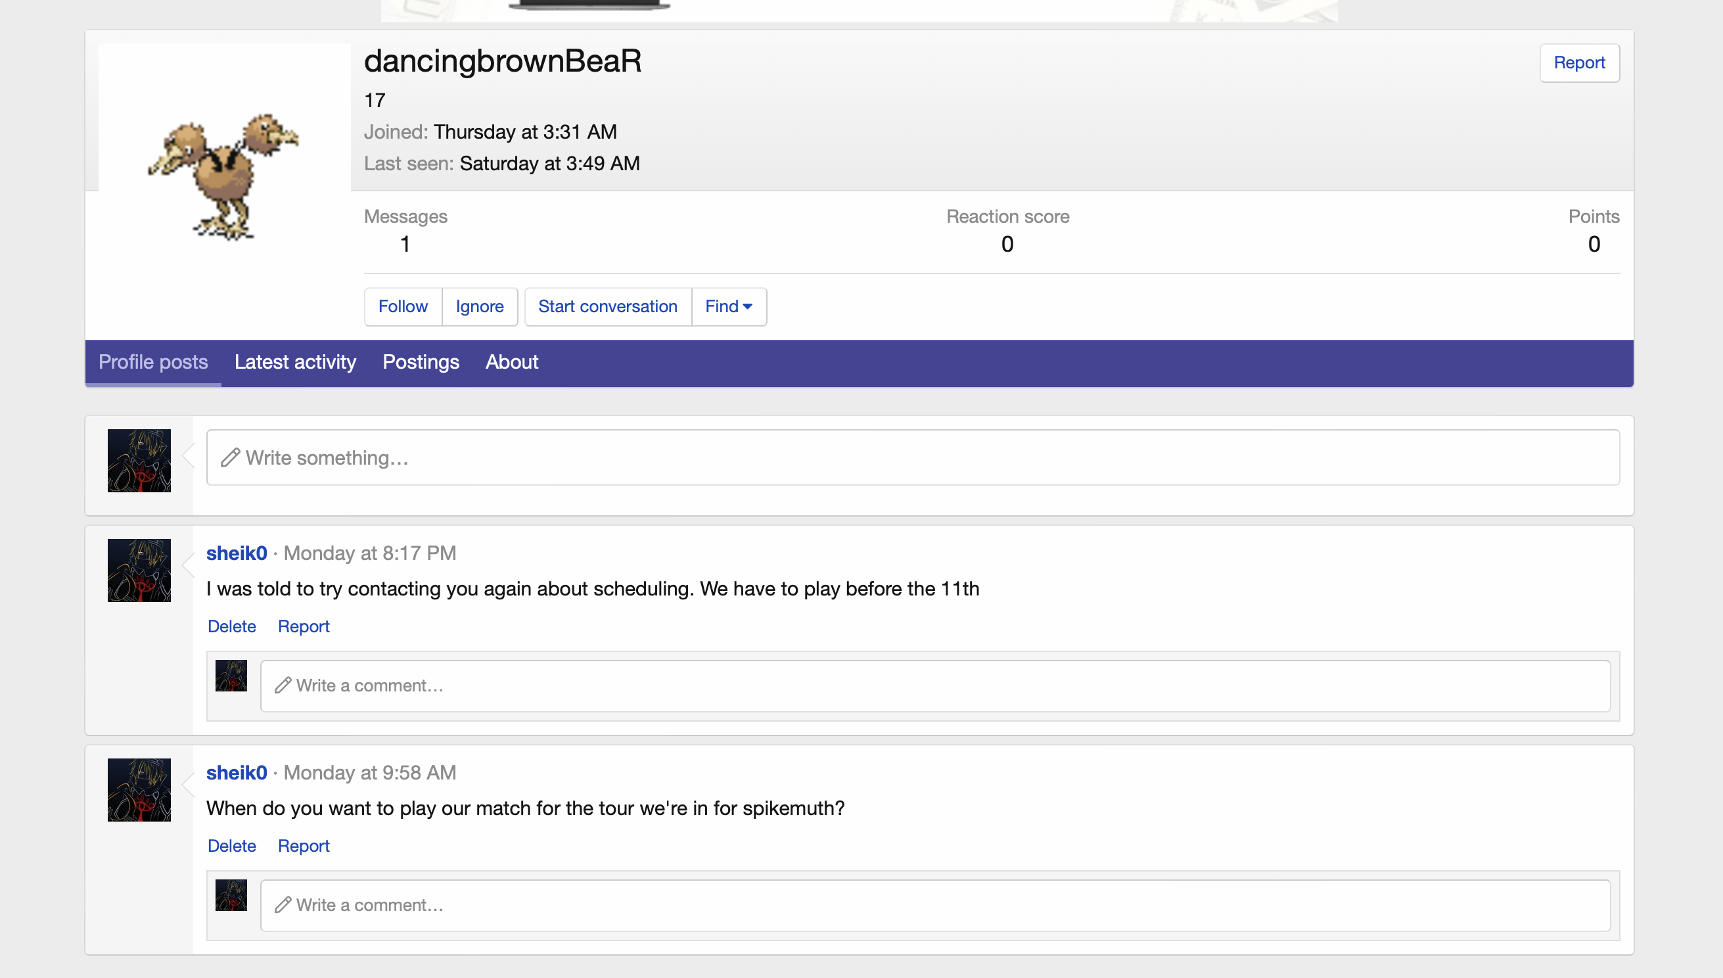
Task: Click the post text about the spikemuth tour
Action: [525, 808]
